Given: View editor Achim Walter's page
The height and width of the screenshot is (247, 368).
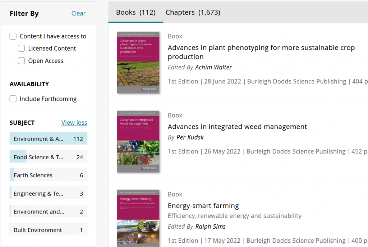Looking at the screenshot, I should (x=213, y=67).
